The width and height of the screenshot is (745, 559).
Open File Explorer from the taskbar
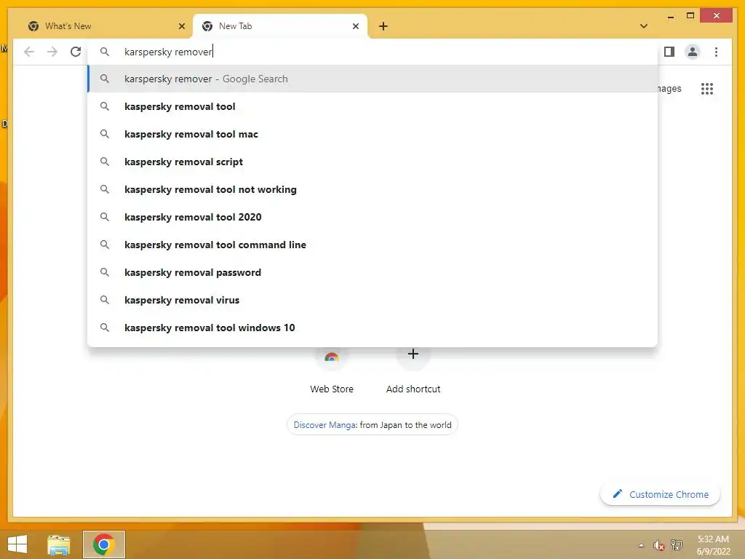click(x=59, y=544)
